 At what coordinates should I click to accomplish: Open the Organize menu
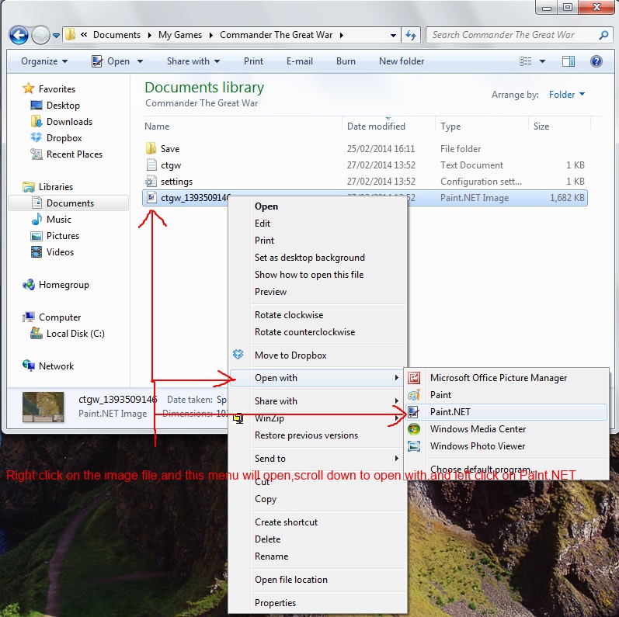44,61
